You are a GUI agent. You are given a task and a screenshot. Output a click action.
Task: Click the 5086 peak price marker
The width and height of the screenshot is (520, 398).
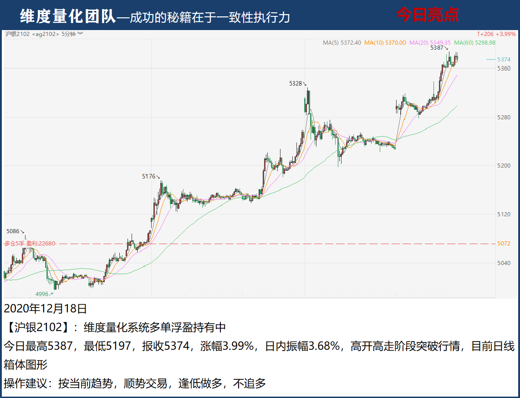click(x=13, y=231)
